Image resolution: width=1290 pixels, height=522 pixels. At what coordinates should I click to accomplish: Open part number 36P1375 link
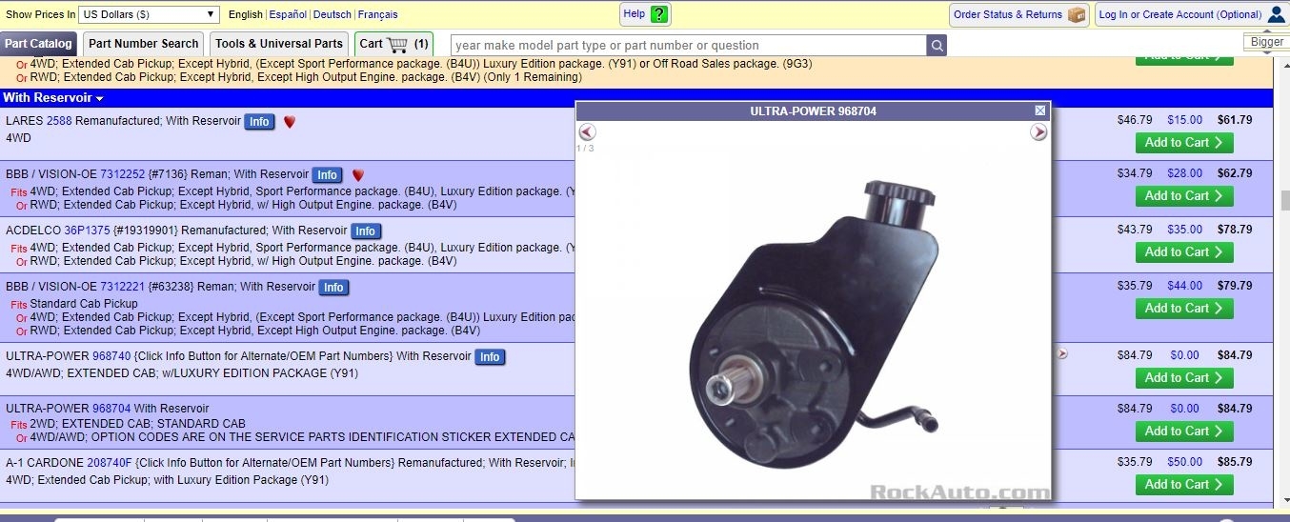(x=87, y=231)
